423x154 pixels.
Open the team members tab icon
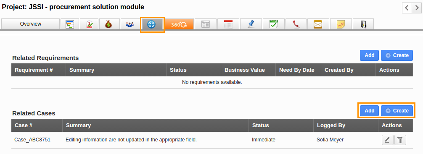[130, 24]
